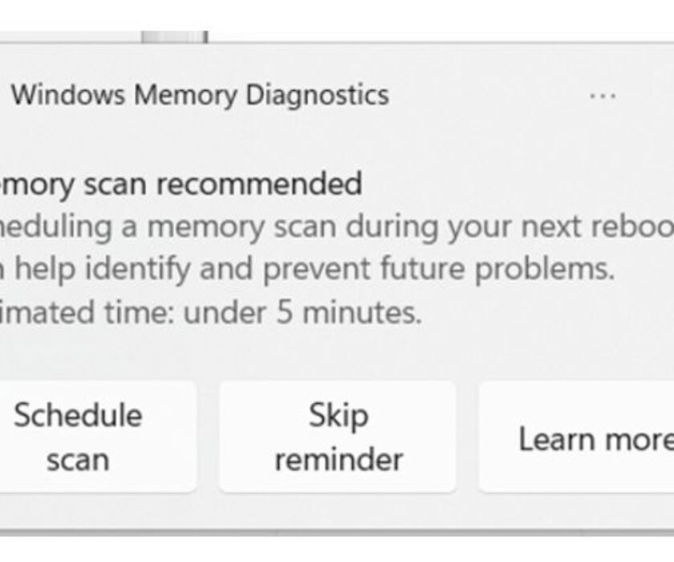Click the word 'recommended' in the heading
674x562 pixels.
point(258,184)
